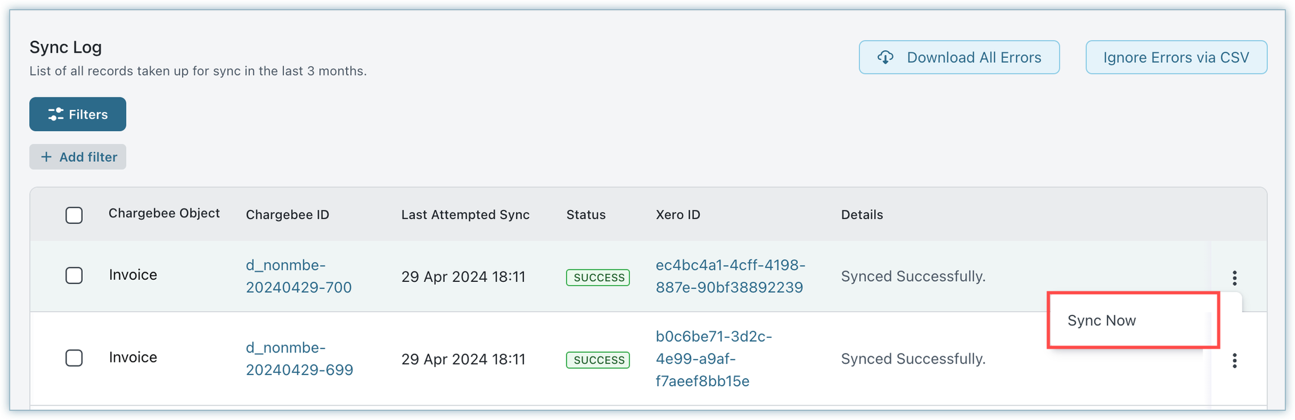The width and height of the screenshot is (1295, 420).
Task: Tick the select-all checkbox in table header
Action: point(74,215)
